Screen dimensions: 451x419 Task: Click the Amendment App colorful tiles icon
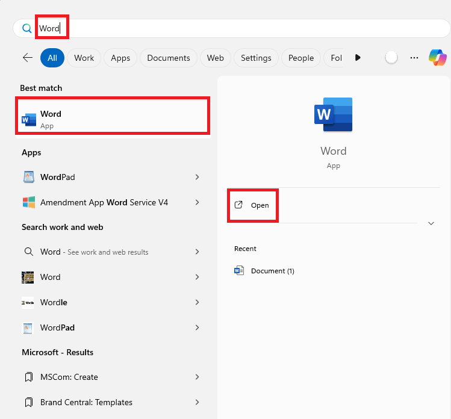(29, 202)
